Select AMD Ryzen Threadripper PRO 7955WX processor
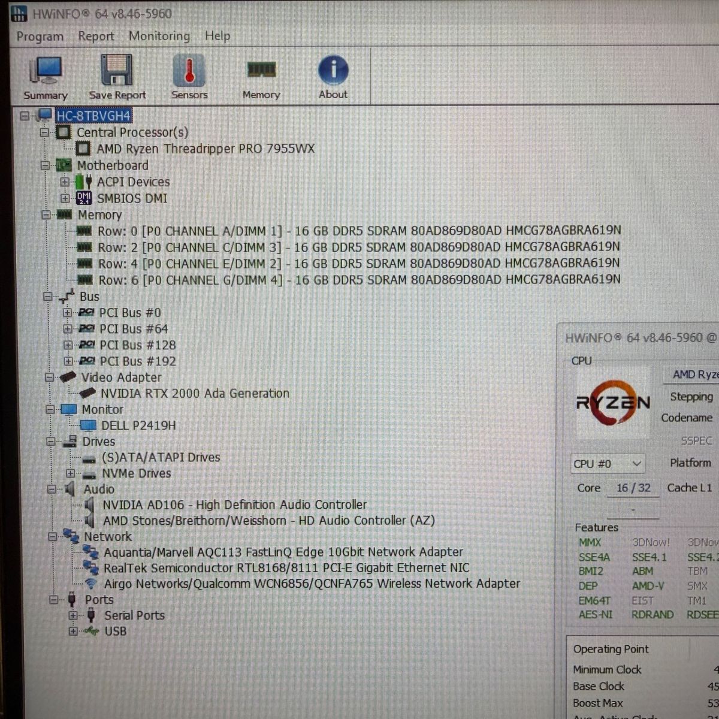Viewport: 719px width, 719px height. tap(206, 149)
